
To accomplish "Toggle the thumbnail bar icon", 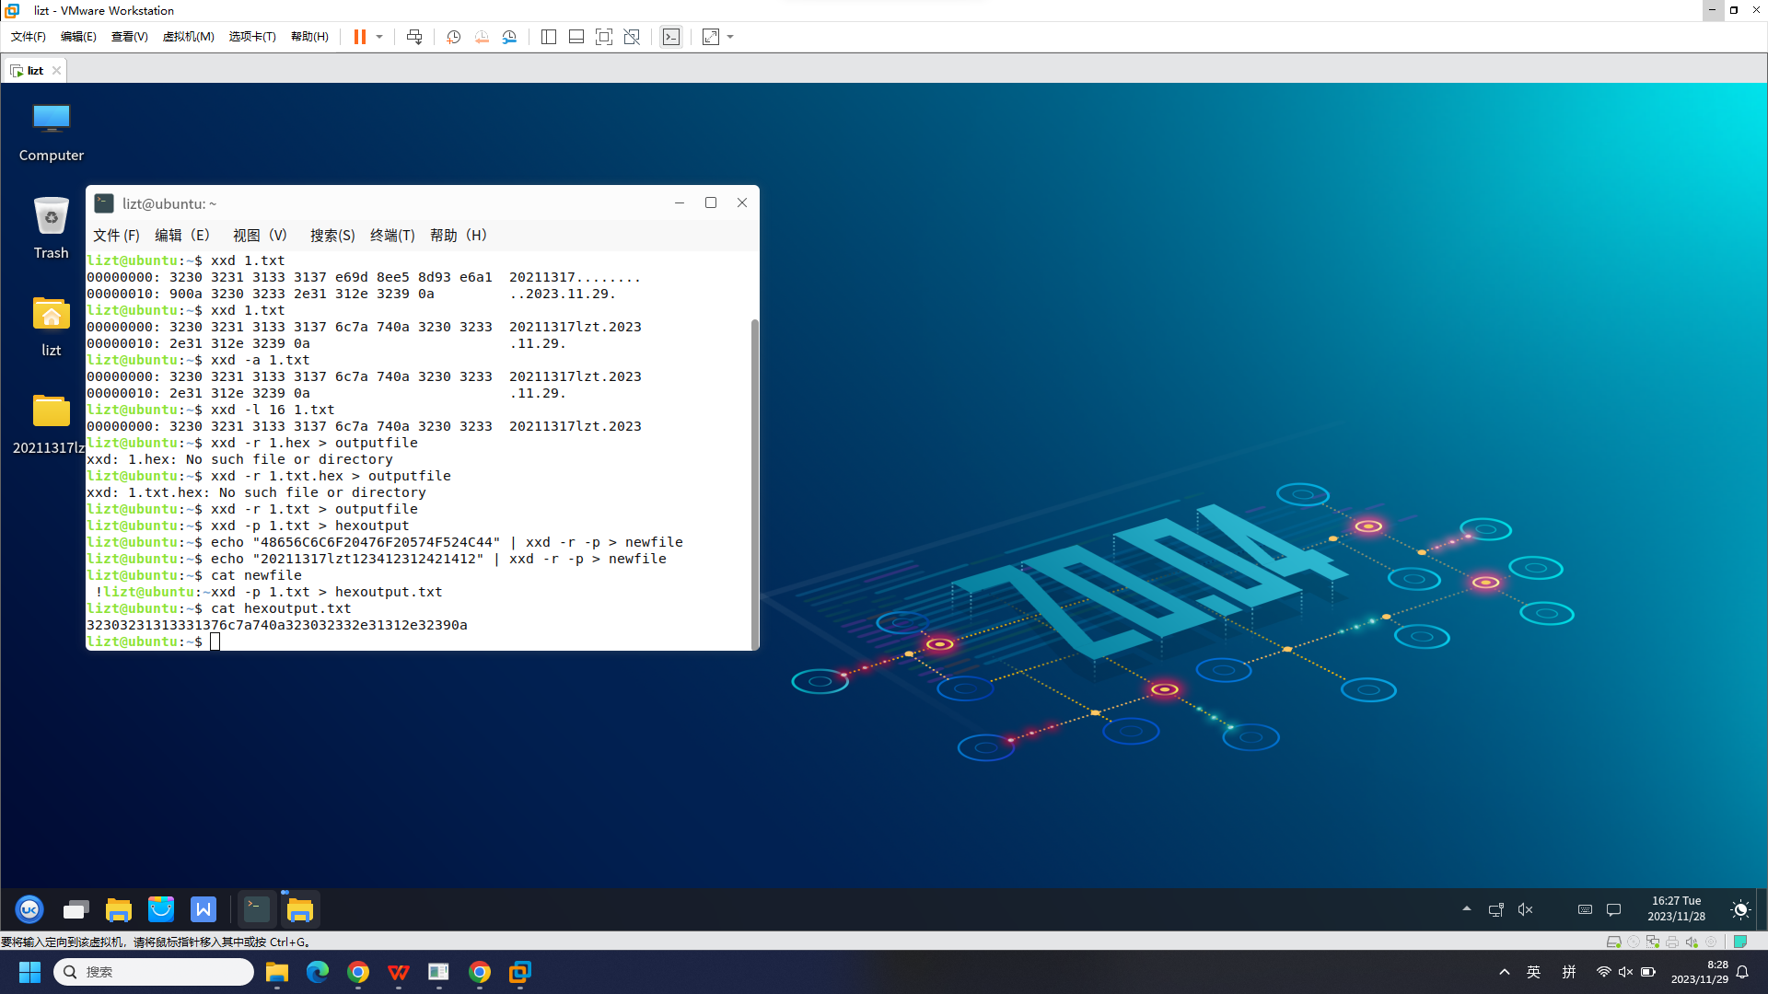I will (576, 37).
